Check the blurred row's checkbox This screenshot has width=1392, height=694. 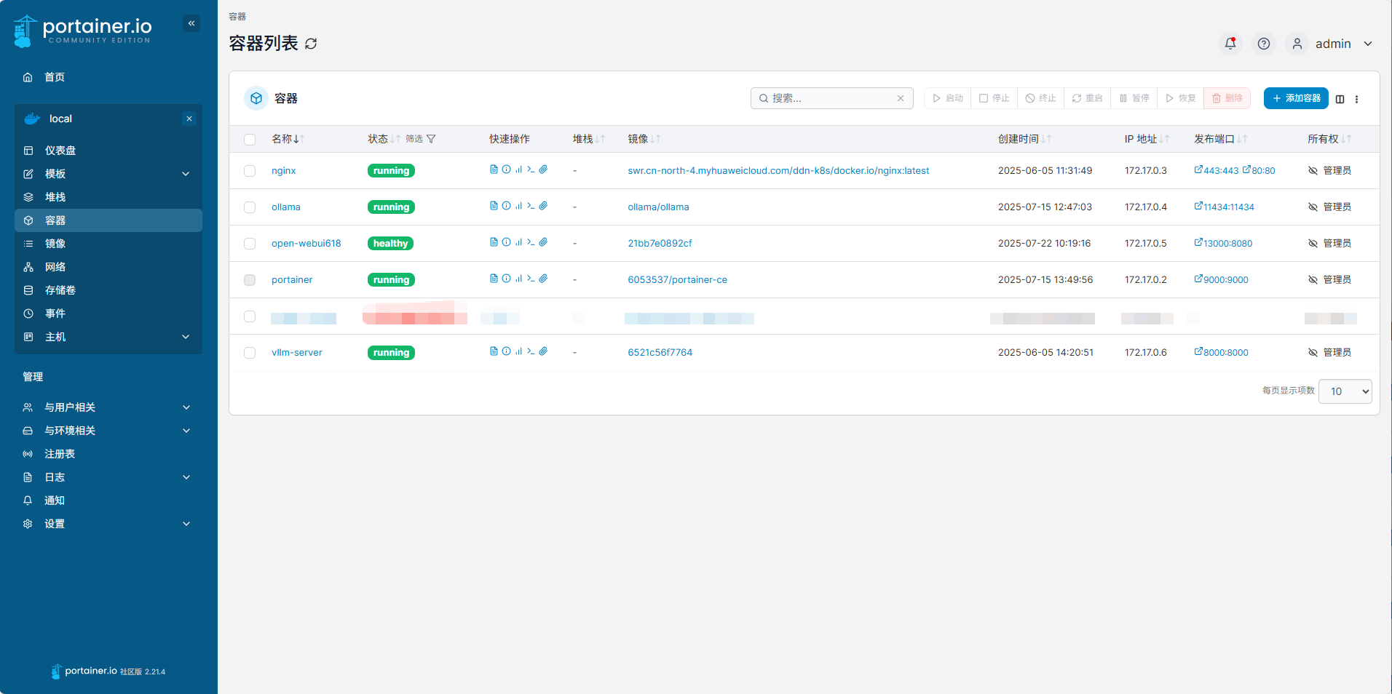click(x=250, y=316)
